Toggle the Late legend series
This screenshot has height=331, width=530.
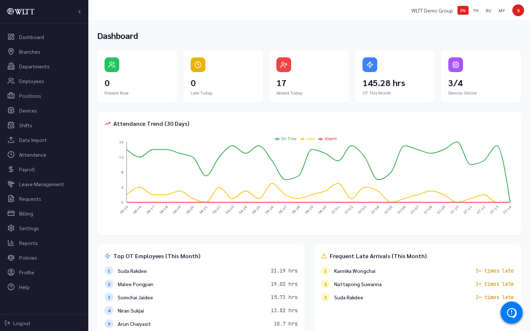(307, 139)
